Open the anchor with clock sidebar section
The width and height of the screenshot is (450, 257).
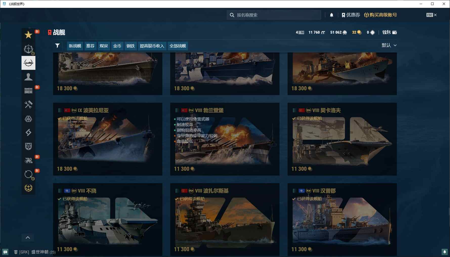click(28, 49)
